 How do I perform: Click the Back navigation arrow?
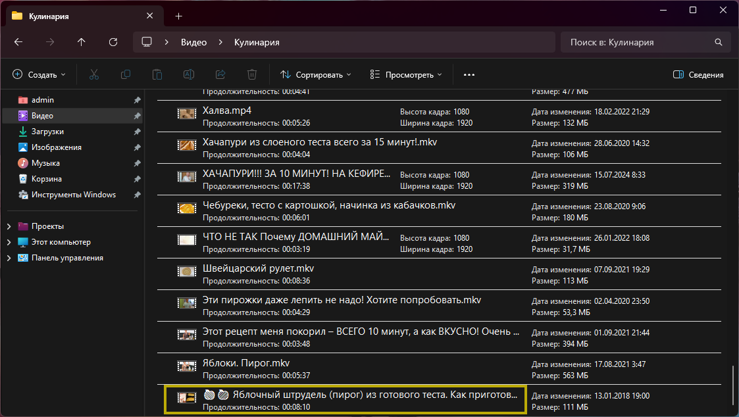pos(18,42)
